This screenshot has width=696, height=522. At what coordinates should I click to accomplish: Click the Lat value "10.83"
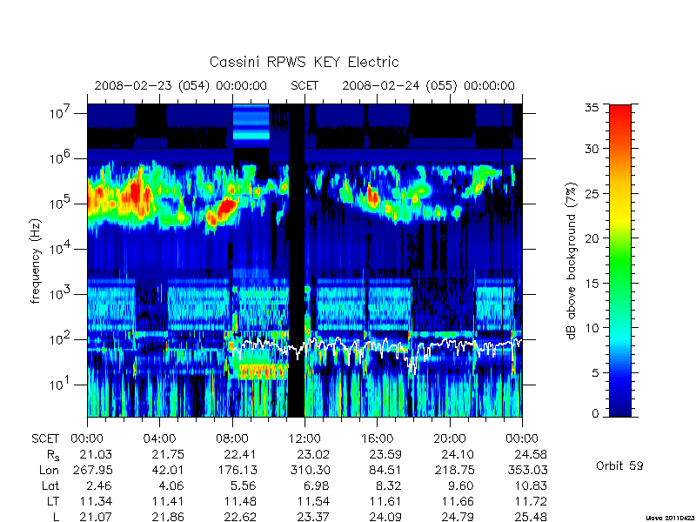click(531, 486)
